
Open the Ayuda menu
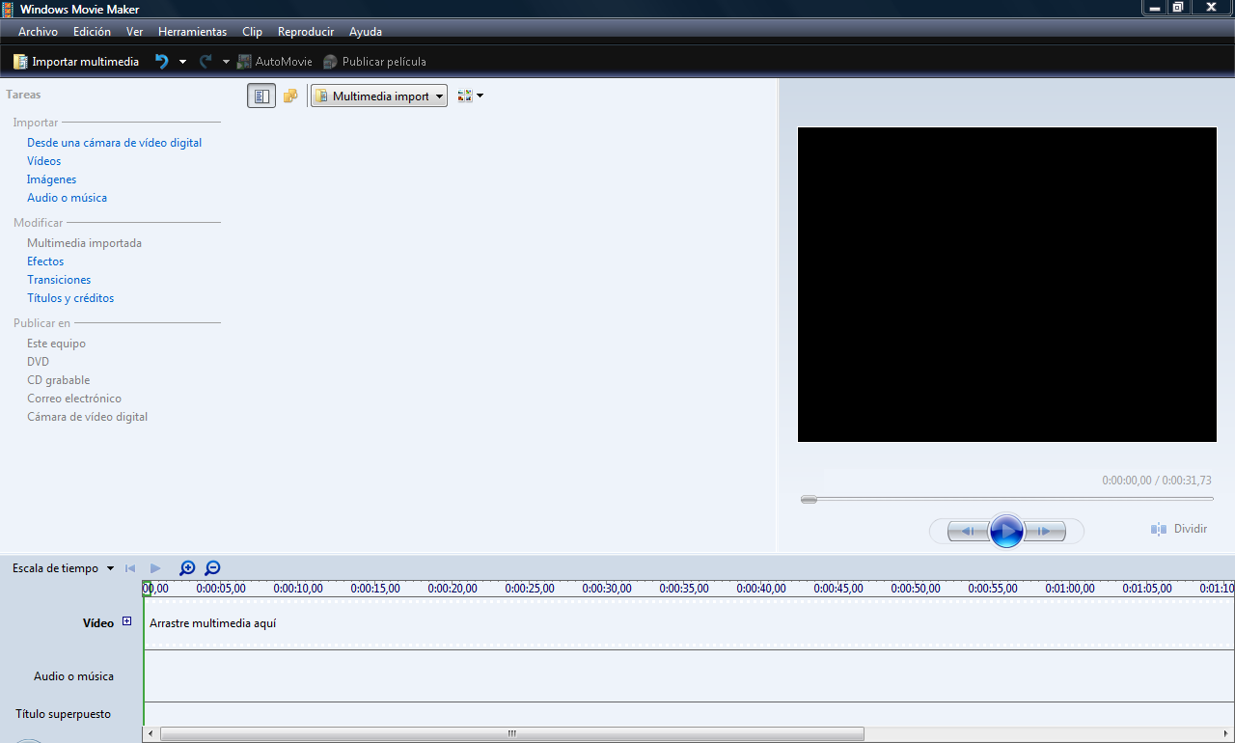point(366,32)
